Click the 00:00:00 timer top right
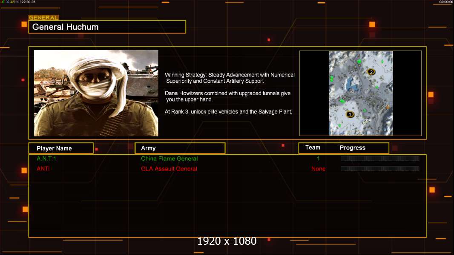The image size is (454, 255). (x=446, y=2)
